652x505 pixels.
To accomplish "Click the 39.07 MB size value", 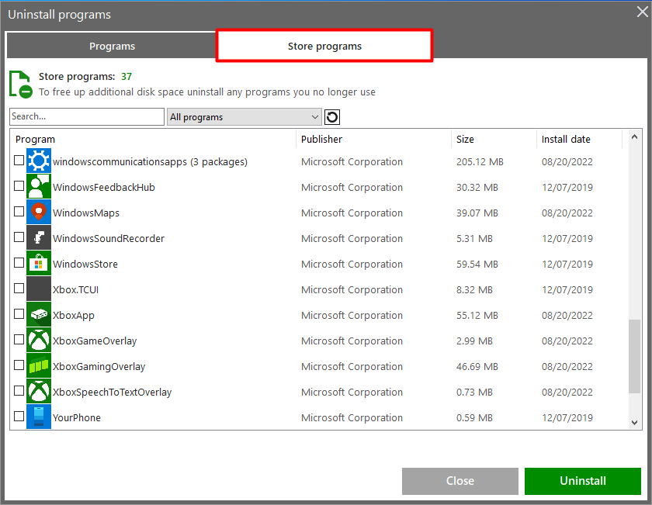I will pyautogui.click(x=477, y=213).
